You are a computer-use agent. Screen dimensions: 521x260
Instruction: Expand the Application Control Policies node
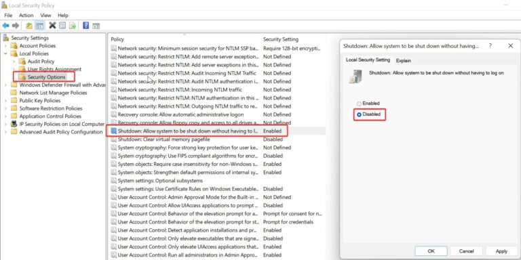click(x=5, y=116)
